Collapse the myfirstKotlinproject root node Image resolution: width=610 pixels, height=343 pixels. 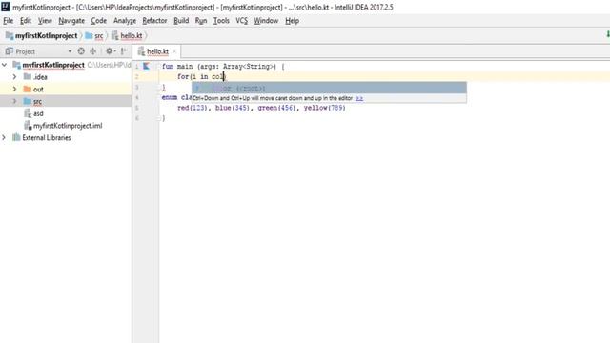(4, 65)
